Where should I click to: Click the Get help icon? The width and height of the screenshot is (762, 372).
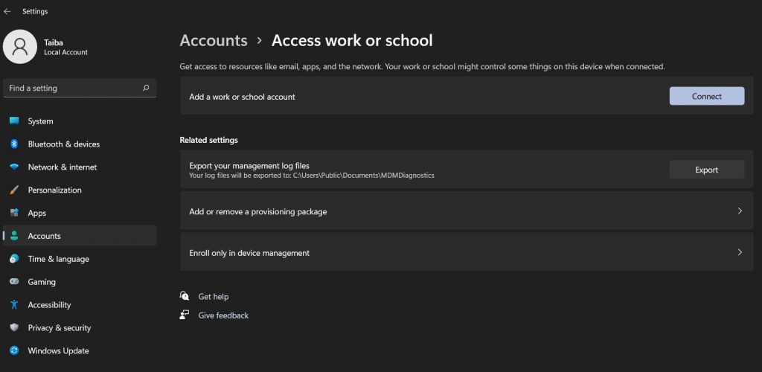[x=185, y=296]
